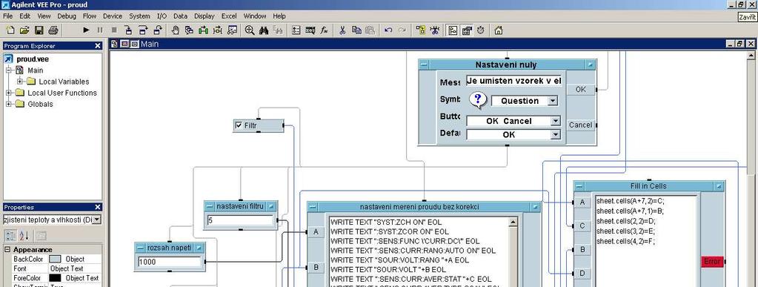Open the Debug menu

coord(67,16)
